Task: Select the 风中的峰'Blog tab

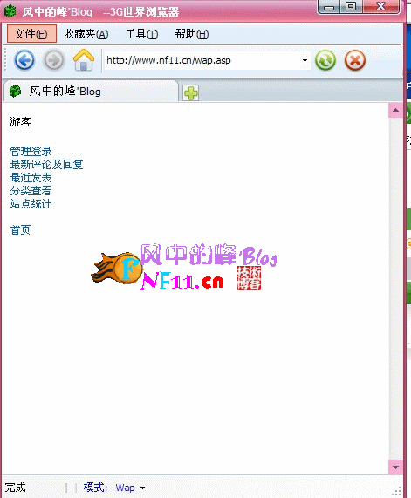Action: [x=91, y=92]
